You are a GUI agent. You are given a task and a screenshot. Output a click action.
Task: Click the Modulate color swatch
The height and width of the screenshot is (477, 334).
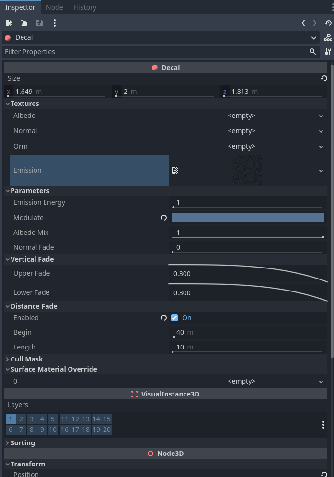(247, 218)
